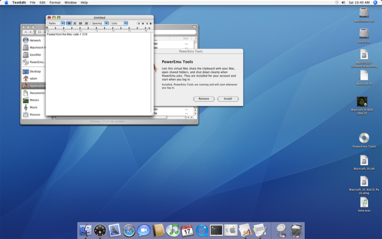Open Movies in the Finder sidebar

pyautogui.click(x=33, y=100)
